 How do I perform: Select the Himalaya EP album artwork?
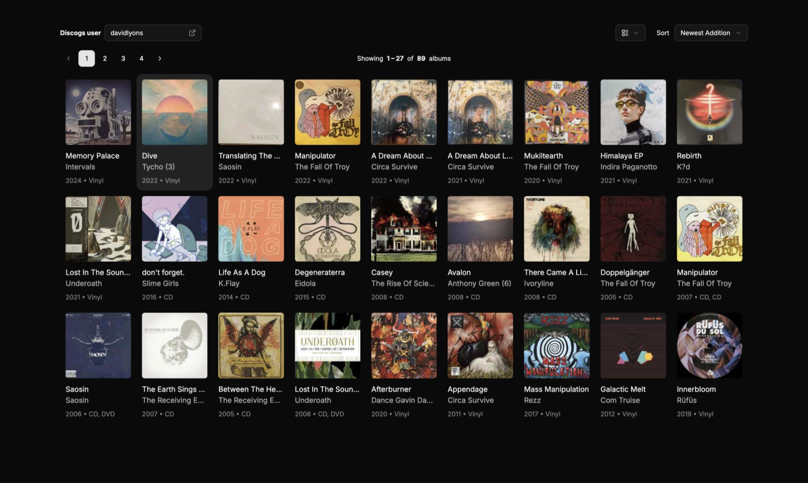point(633,112)
